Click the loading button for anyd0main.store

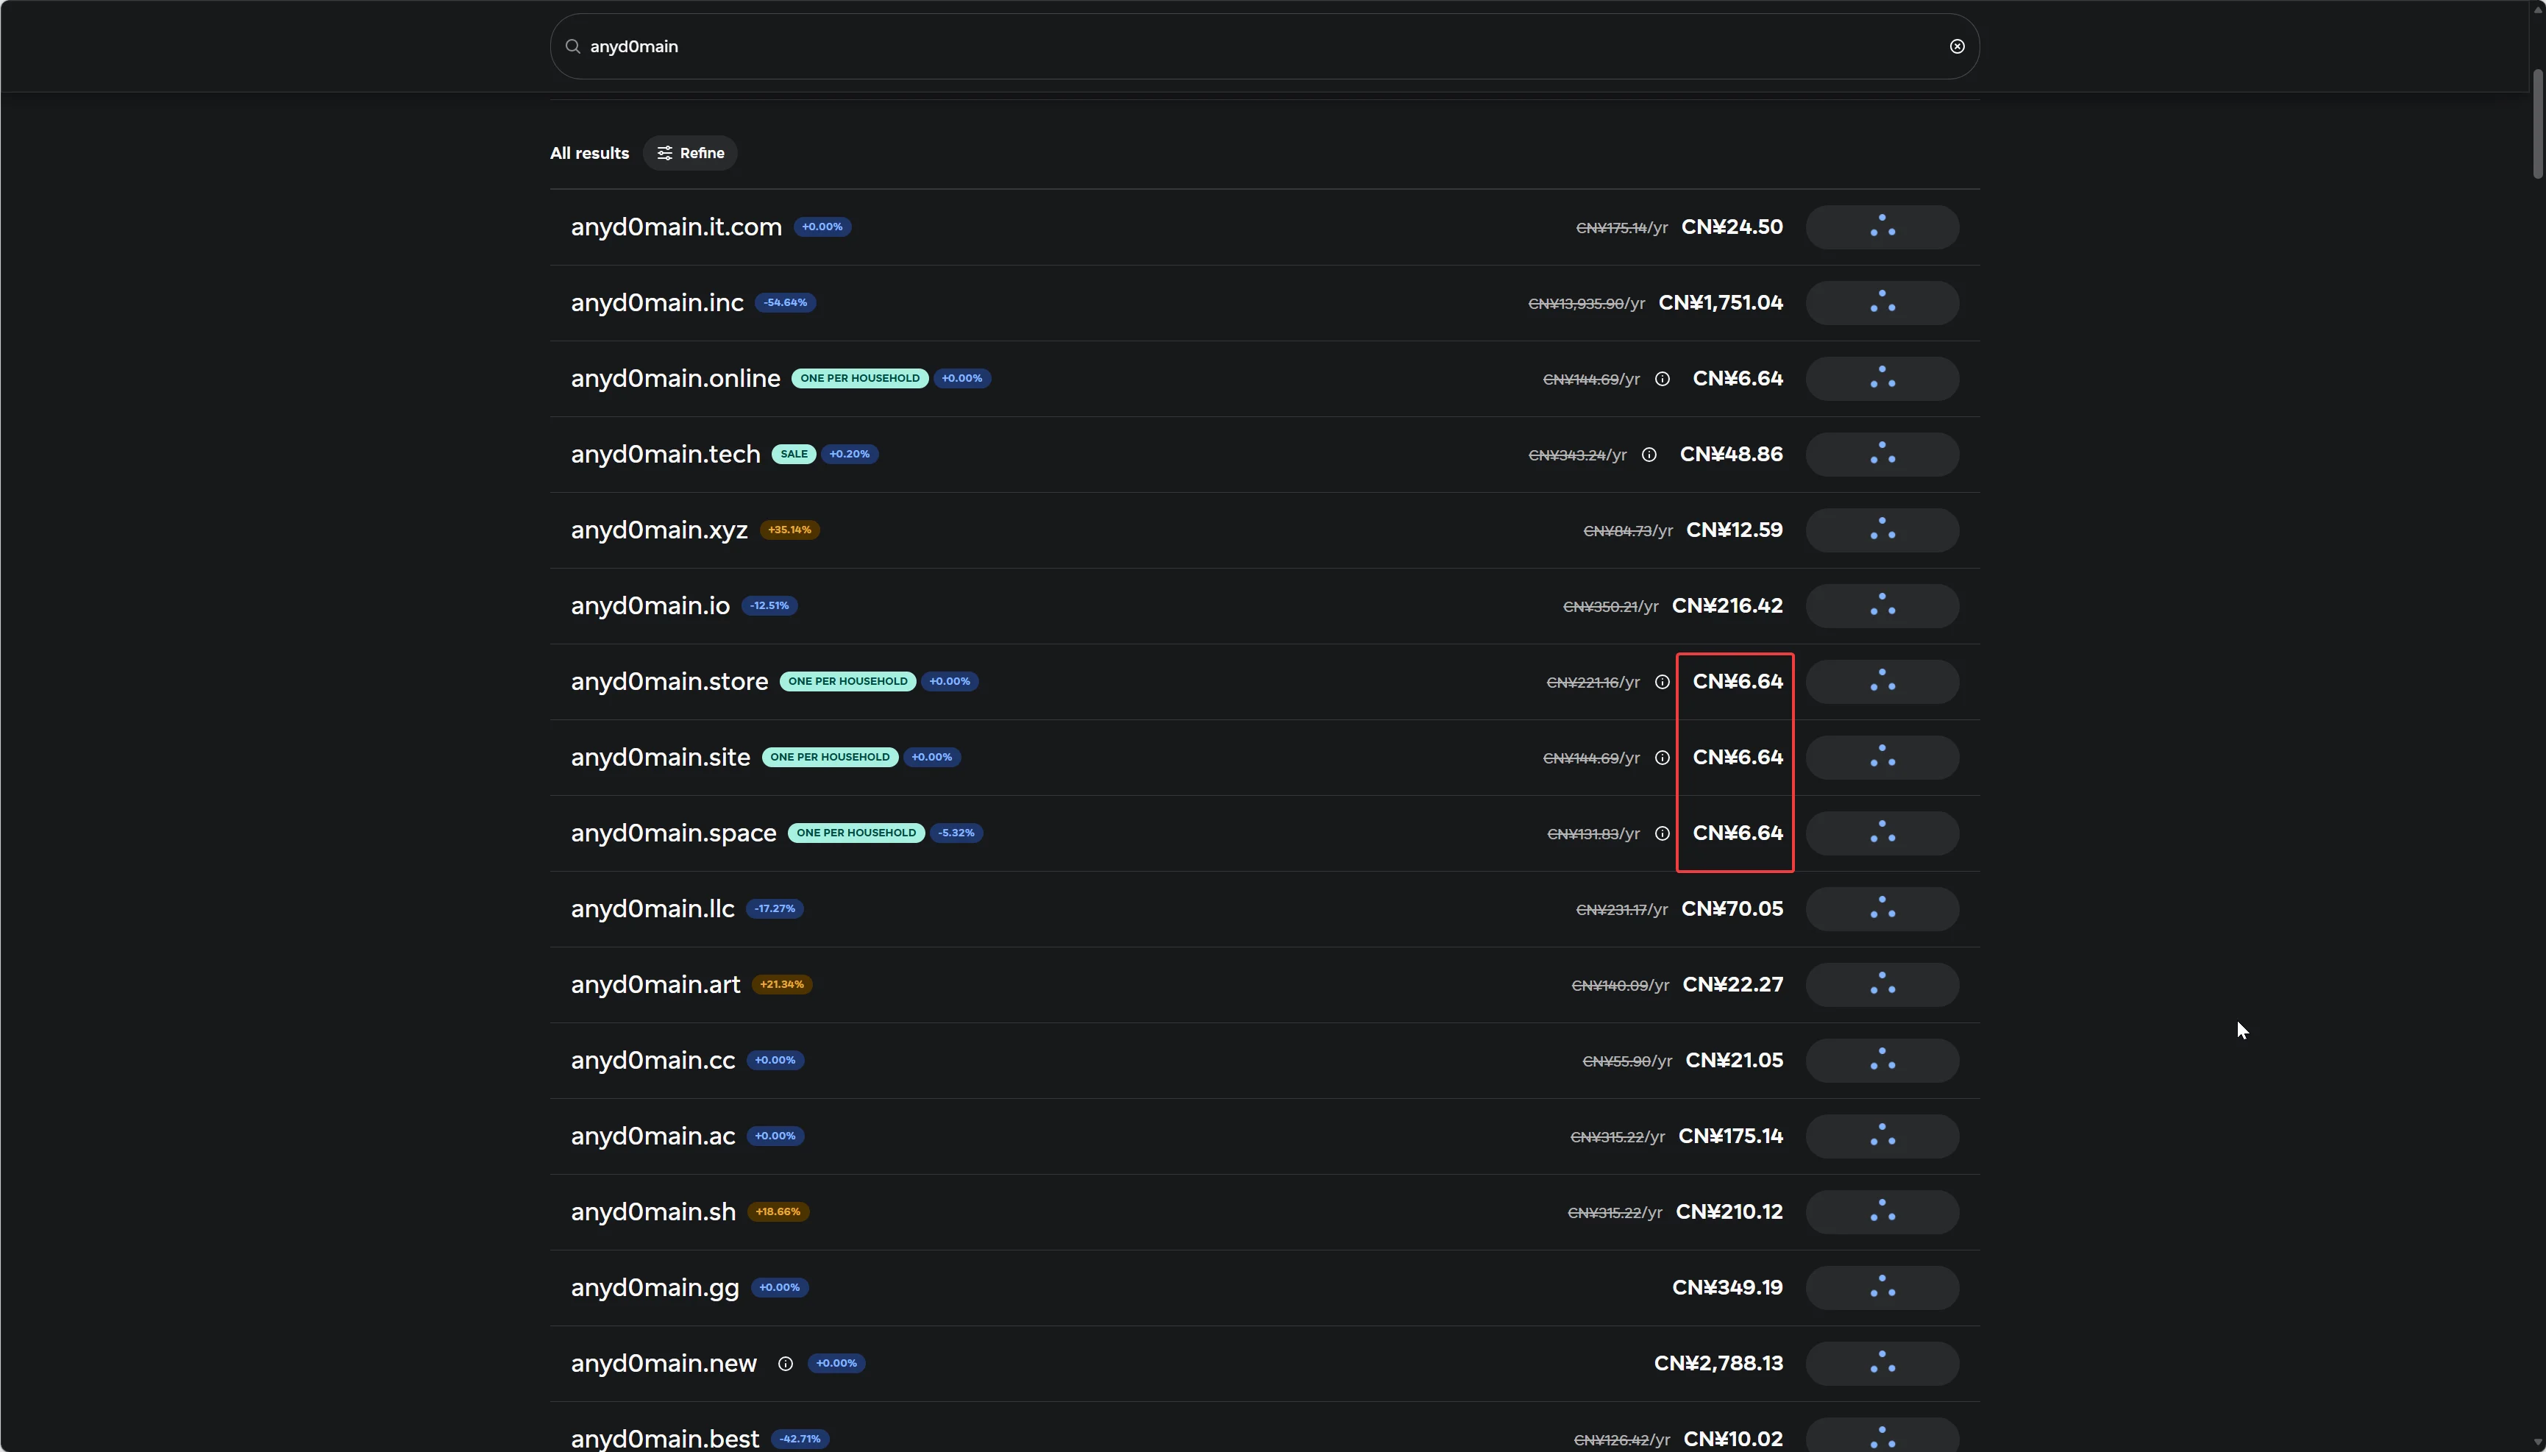tap(1882, 682)
